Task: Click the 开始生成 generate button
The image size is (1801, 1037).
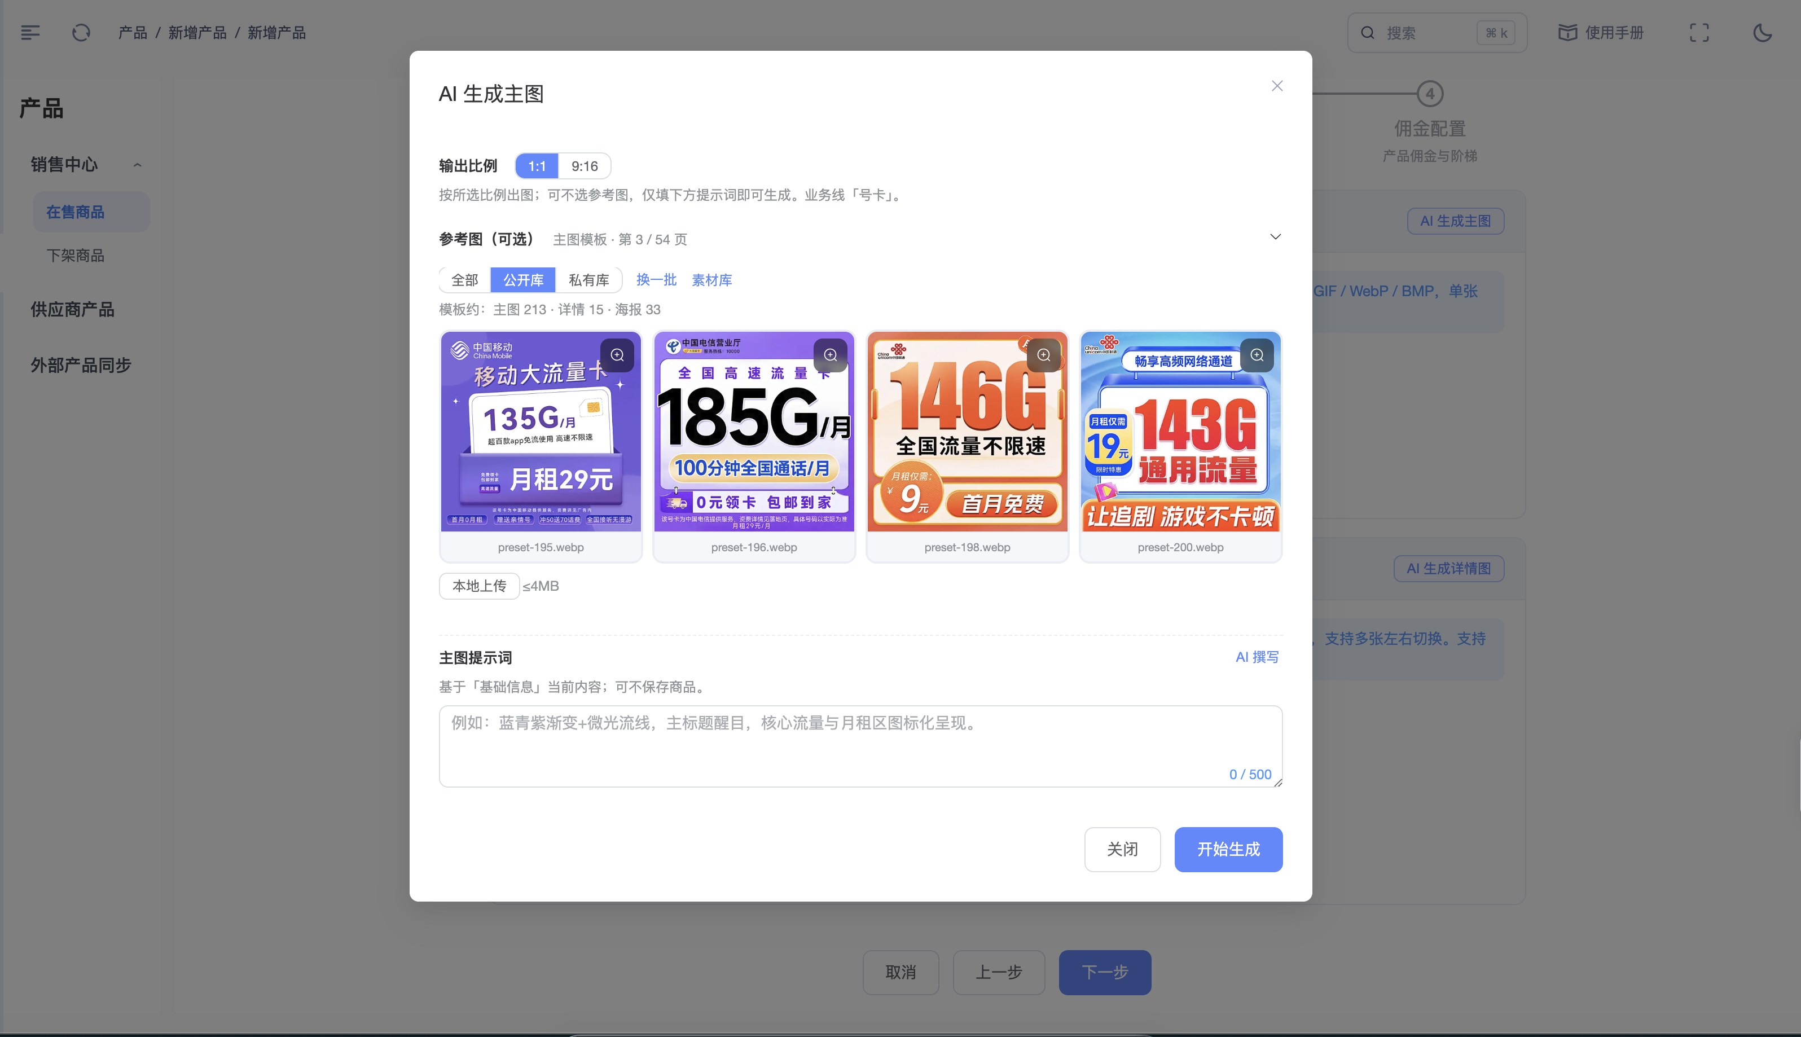Action: tap(1228, 849)
